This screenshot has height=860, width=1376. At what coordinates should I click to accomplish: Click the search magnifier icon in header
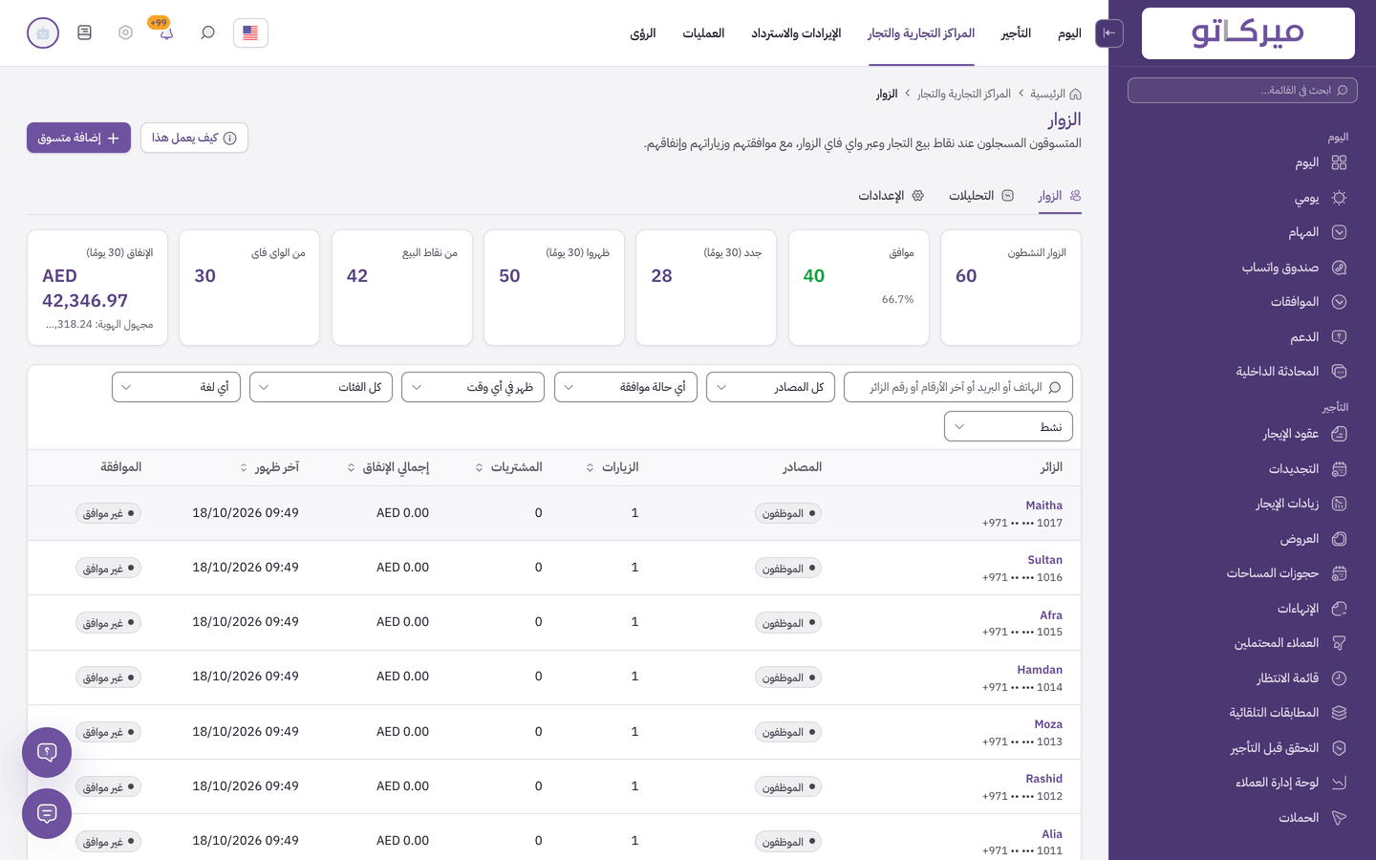(207, 32)
